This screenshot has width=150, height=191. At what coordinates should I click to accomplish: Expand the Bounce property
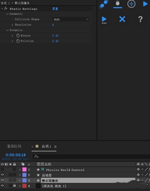[x=12, y=36]
